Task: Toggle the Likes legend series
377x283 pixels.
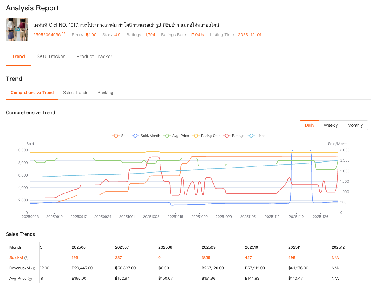Action: pos(252,136)
